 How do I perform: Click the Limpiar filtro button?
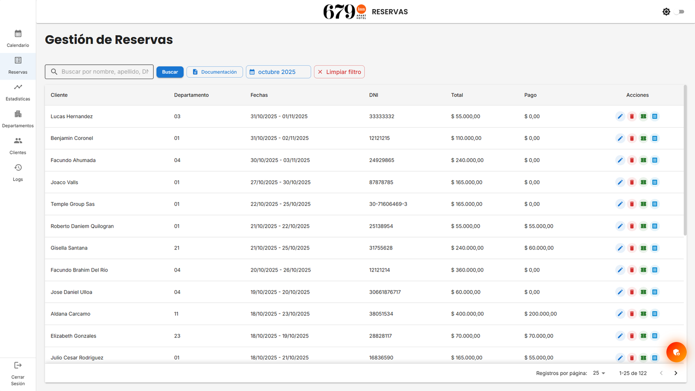339,72
